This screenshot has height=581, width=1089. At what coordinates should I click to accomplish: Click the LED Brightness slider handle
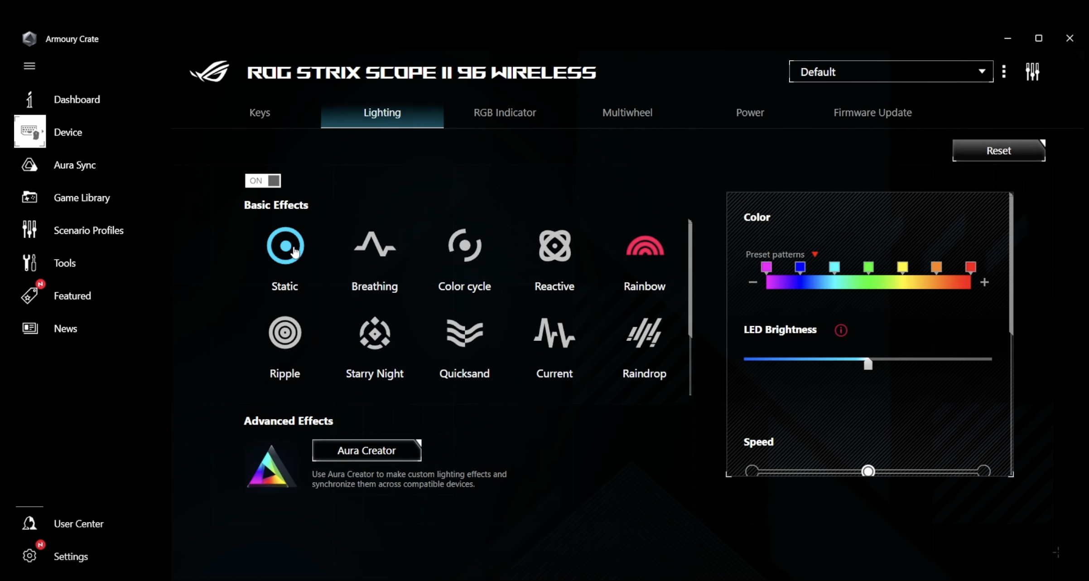tap(868, 363)
